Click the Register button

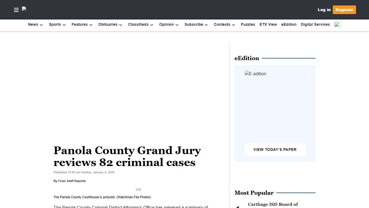coord(344,10)
